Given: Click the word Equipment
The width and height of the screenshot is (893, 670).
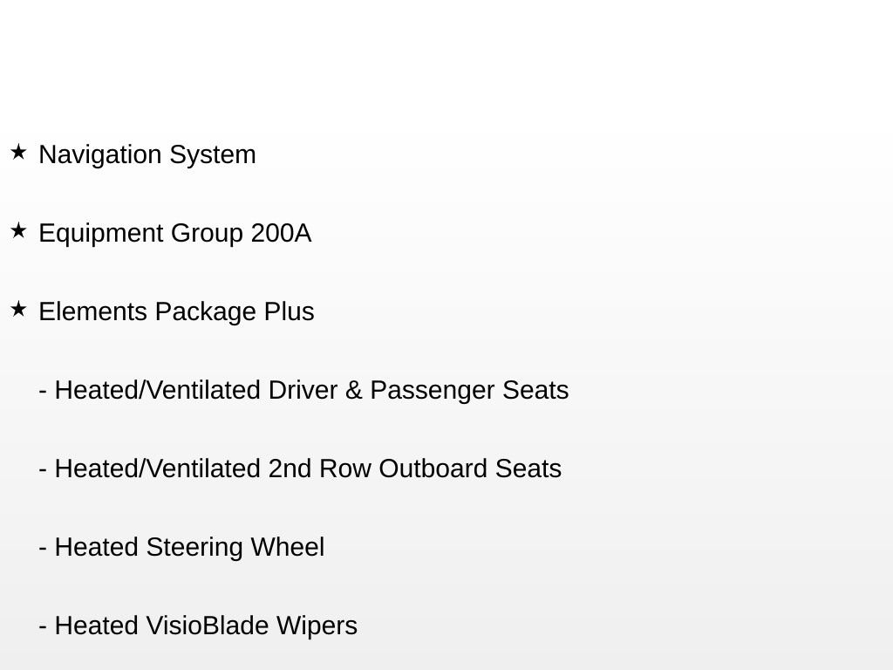Looking at the screenshot, I should point(101,234).
